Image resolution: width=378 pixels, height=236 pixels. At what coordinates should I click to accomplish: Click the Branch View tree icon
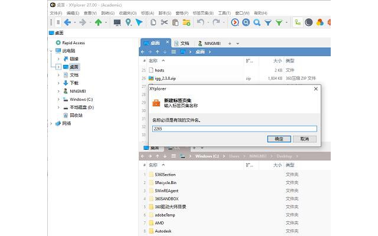[298, 22]
